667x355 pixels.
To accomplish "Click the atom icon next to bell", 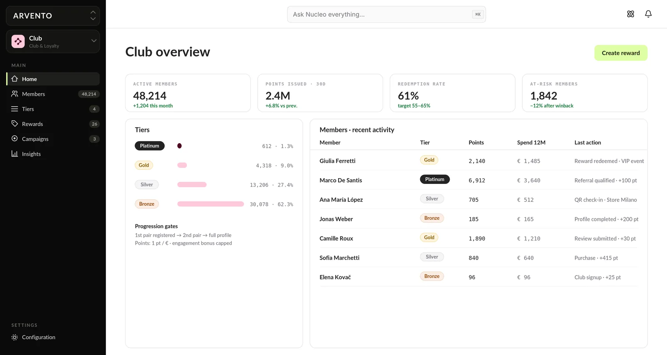I will [x=630, y=14].
